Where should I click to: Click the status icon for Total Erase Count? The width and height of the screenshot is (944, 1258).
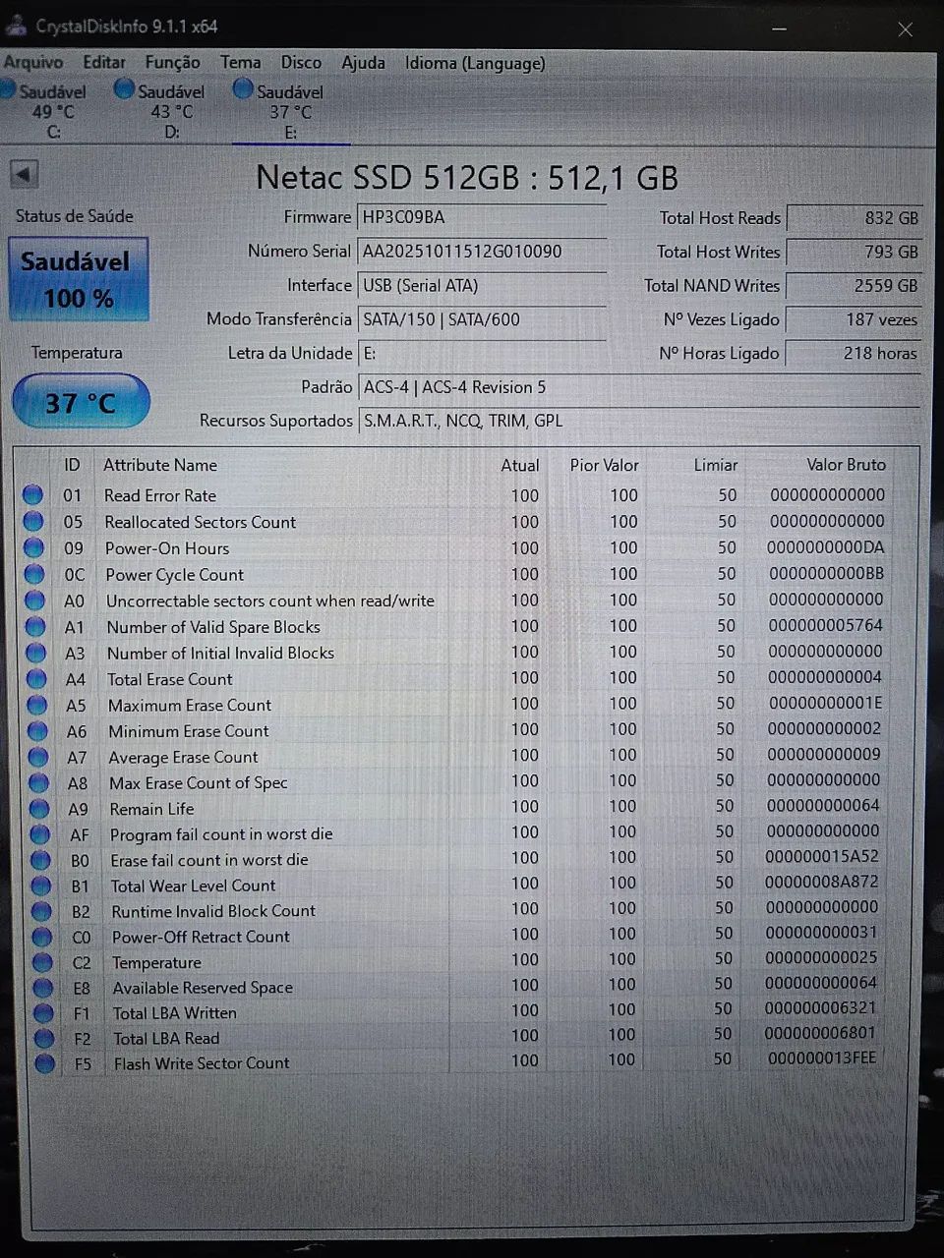36,678
